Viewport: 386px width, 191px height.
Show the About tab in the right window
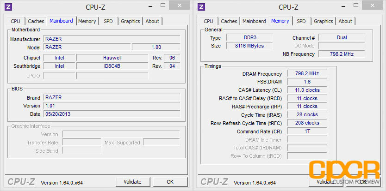[345, 21]
